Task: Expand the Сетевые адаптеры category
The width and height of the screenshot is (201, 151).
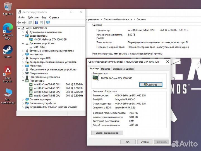Action: click(23, 100)
